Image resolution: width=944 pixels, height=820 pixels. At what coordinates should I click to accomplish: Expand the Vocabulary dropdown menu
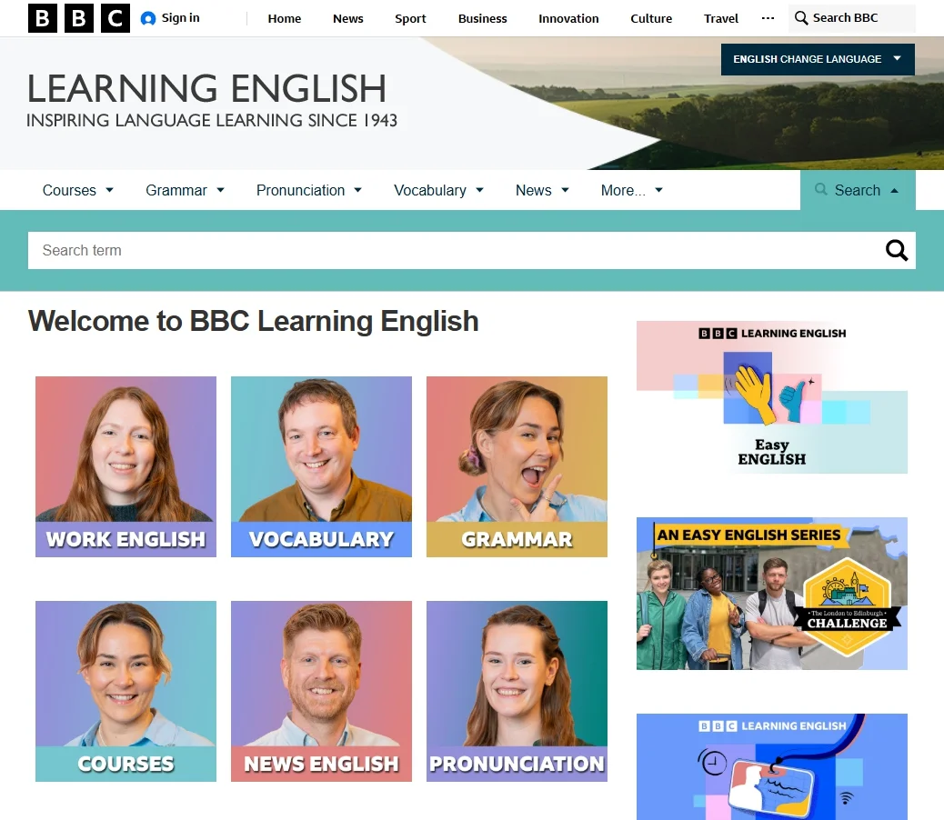[439, 190]
